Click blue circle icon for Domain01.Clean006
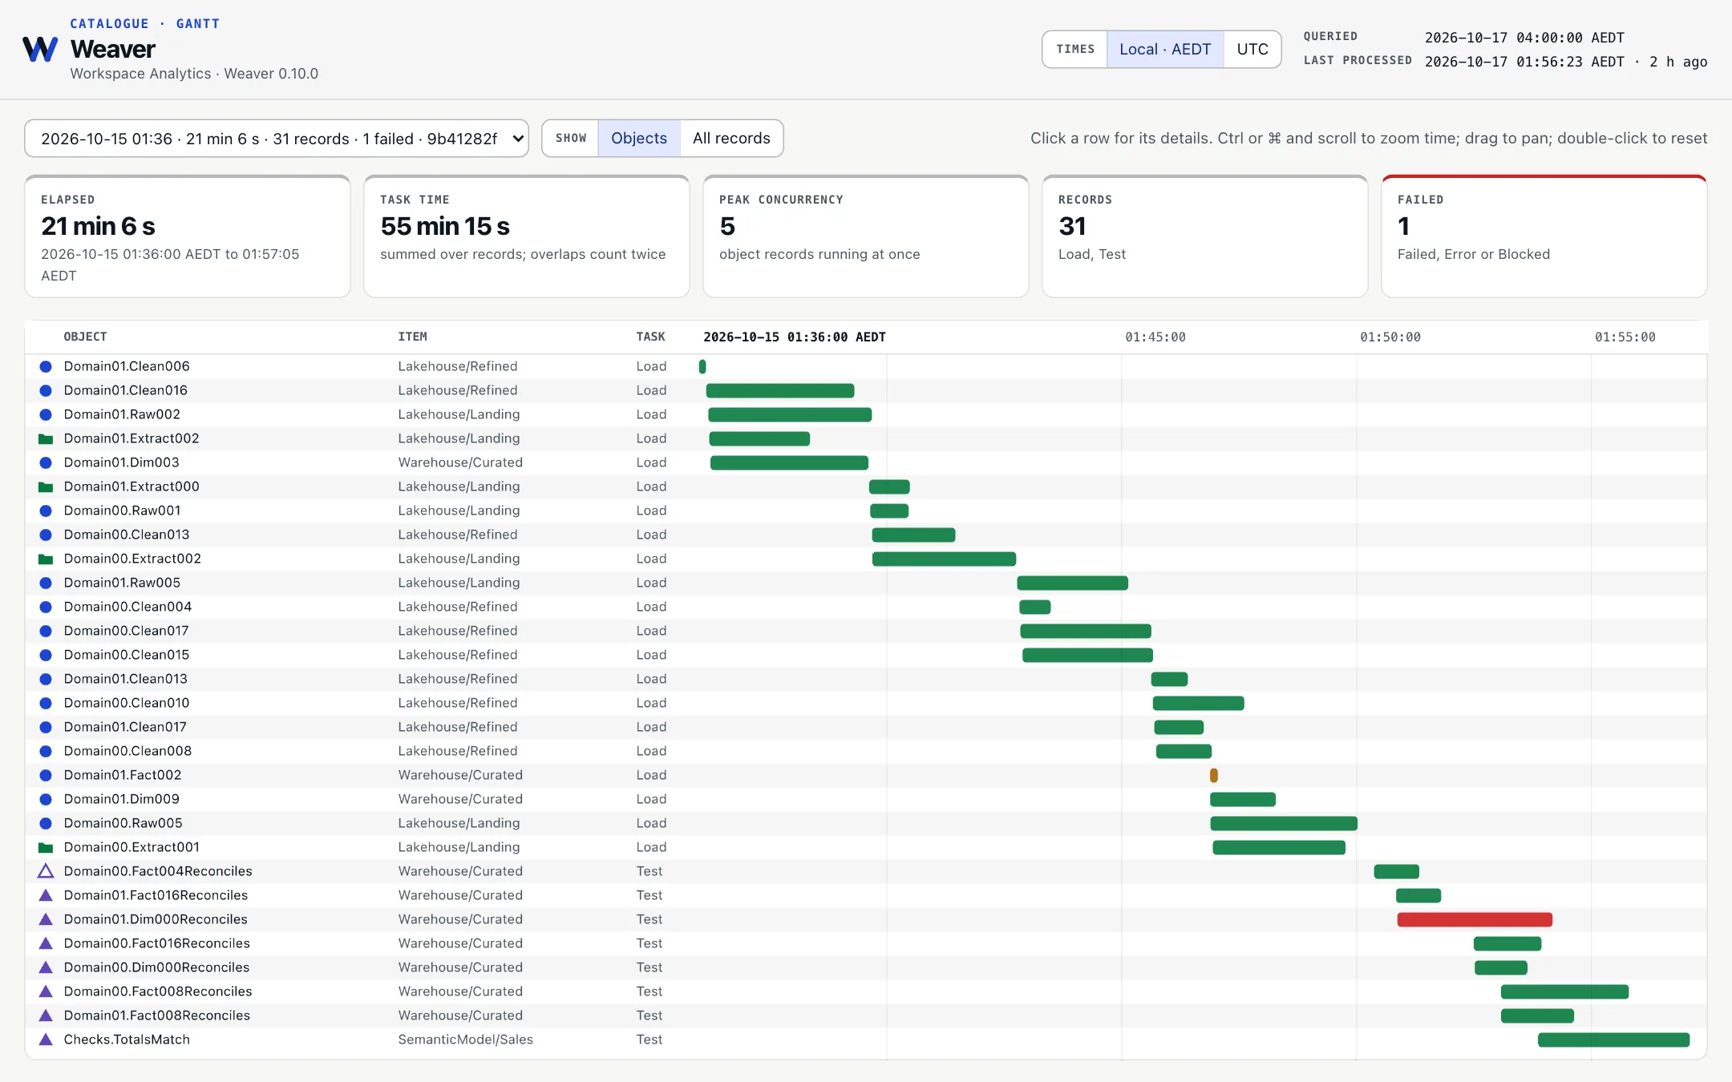The image size is (1732, 1082). click(x=46, y=366)
